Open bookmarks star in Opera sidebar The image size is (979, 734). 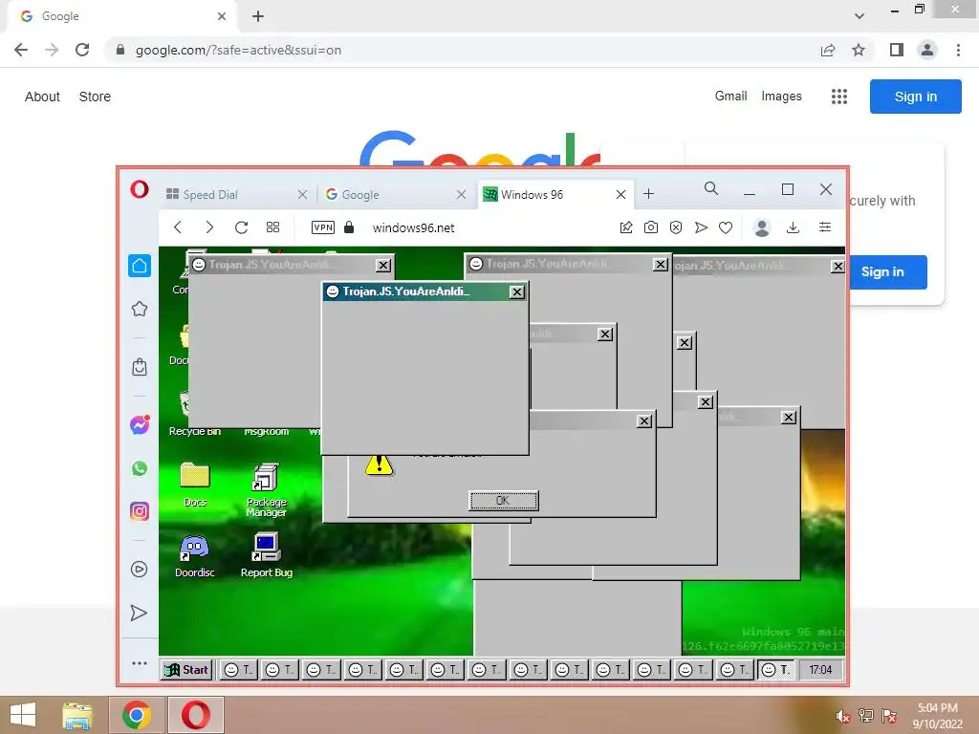pyautogui.click(x=140, y=309)
